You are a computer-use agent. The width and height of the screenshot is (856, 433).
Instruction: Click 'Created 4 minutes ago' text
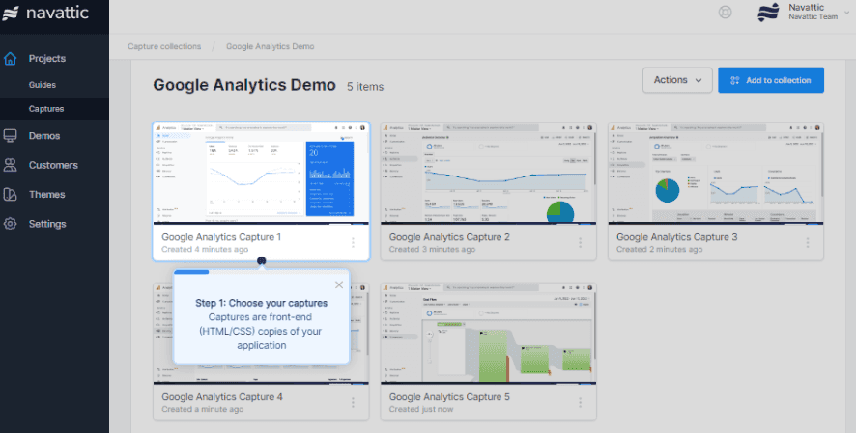pyautogui.click(x=205, y=249)
